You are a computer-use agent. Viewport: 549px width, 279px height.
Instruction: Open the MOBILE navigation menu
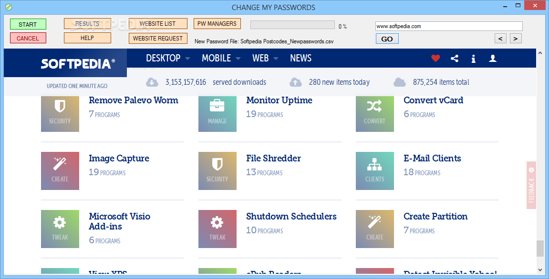point(217,58)
